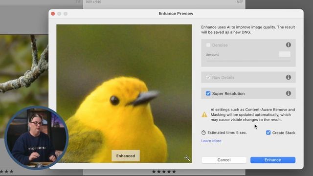Click the Enhanced label on the preview
The height and width of the screenshot is (176, 313).
tap(126, 156)
